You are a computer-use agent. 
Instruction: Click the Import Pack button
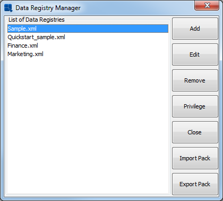(195, 158)
